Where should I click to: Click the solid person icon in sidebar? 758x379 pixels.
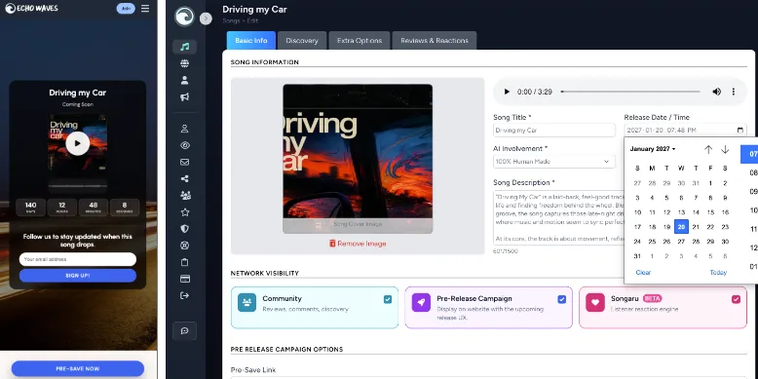pos(184,80)
